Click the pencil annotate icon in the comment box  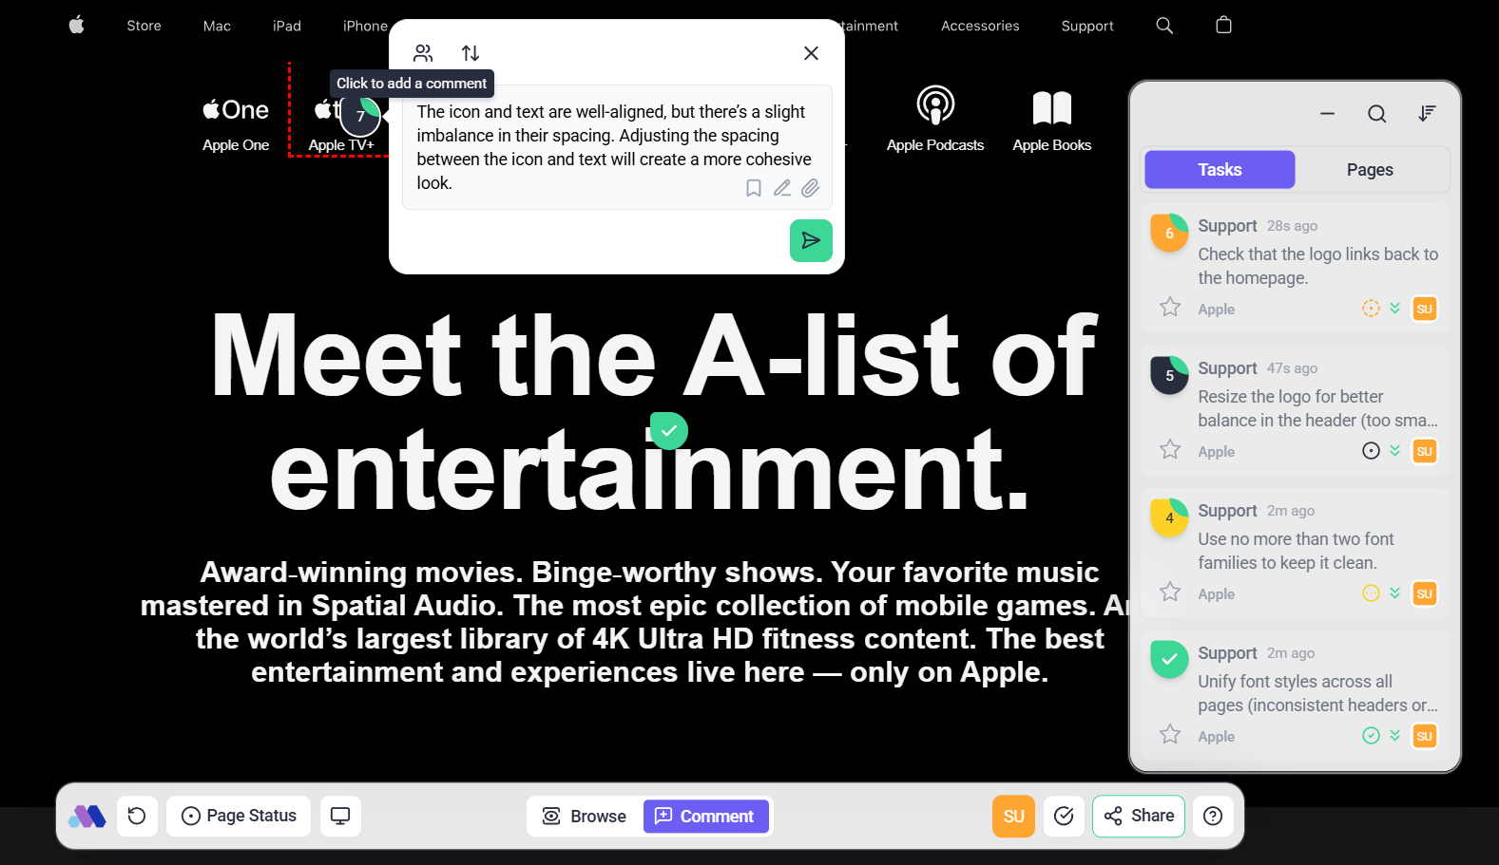tap(781, 188)
